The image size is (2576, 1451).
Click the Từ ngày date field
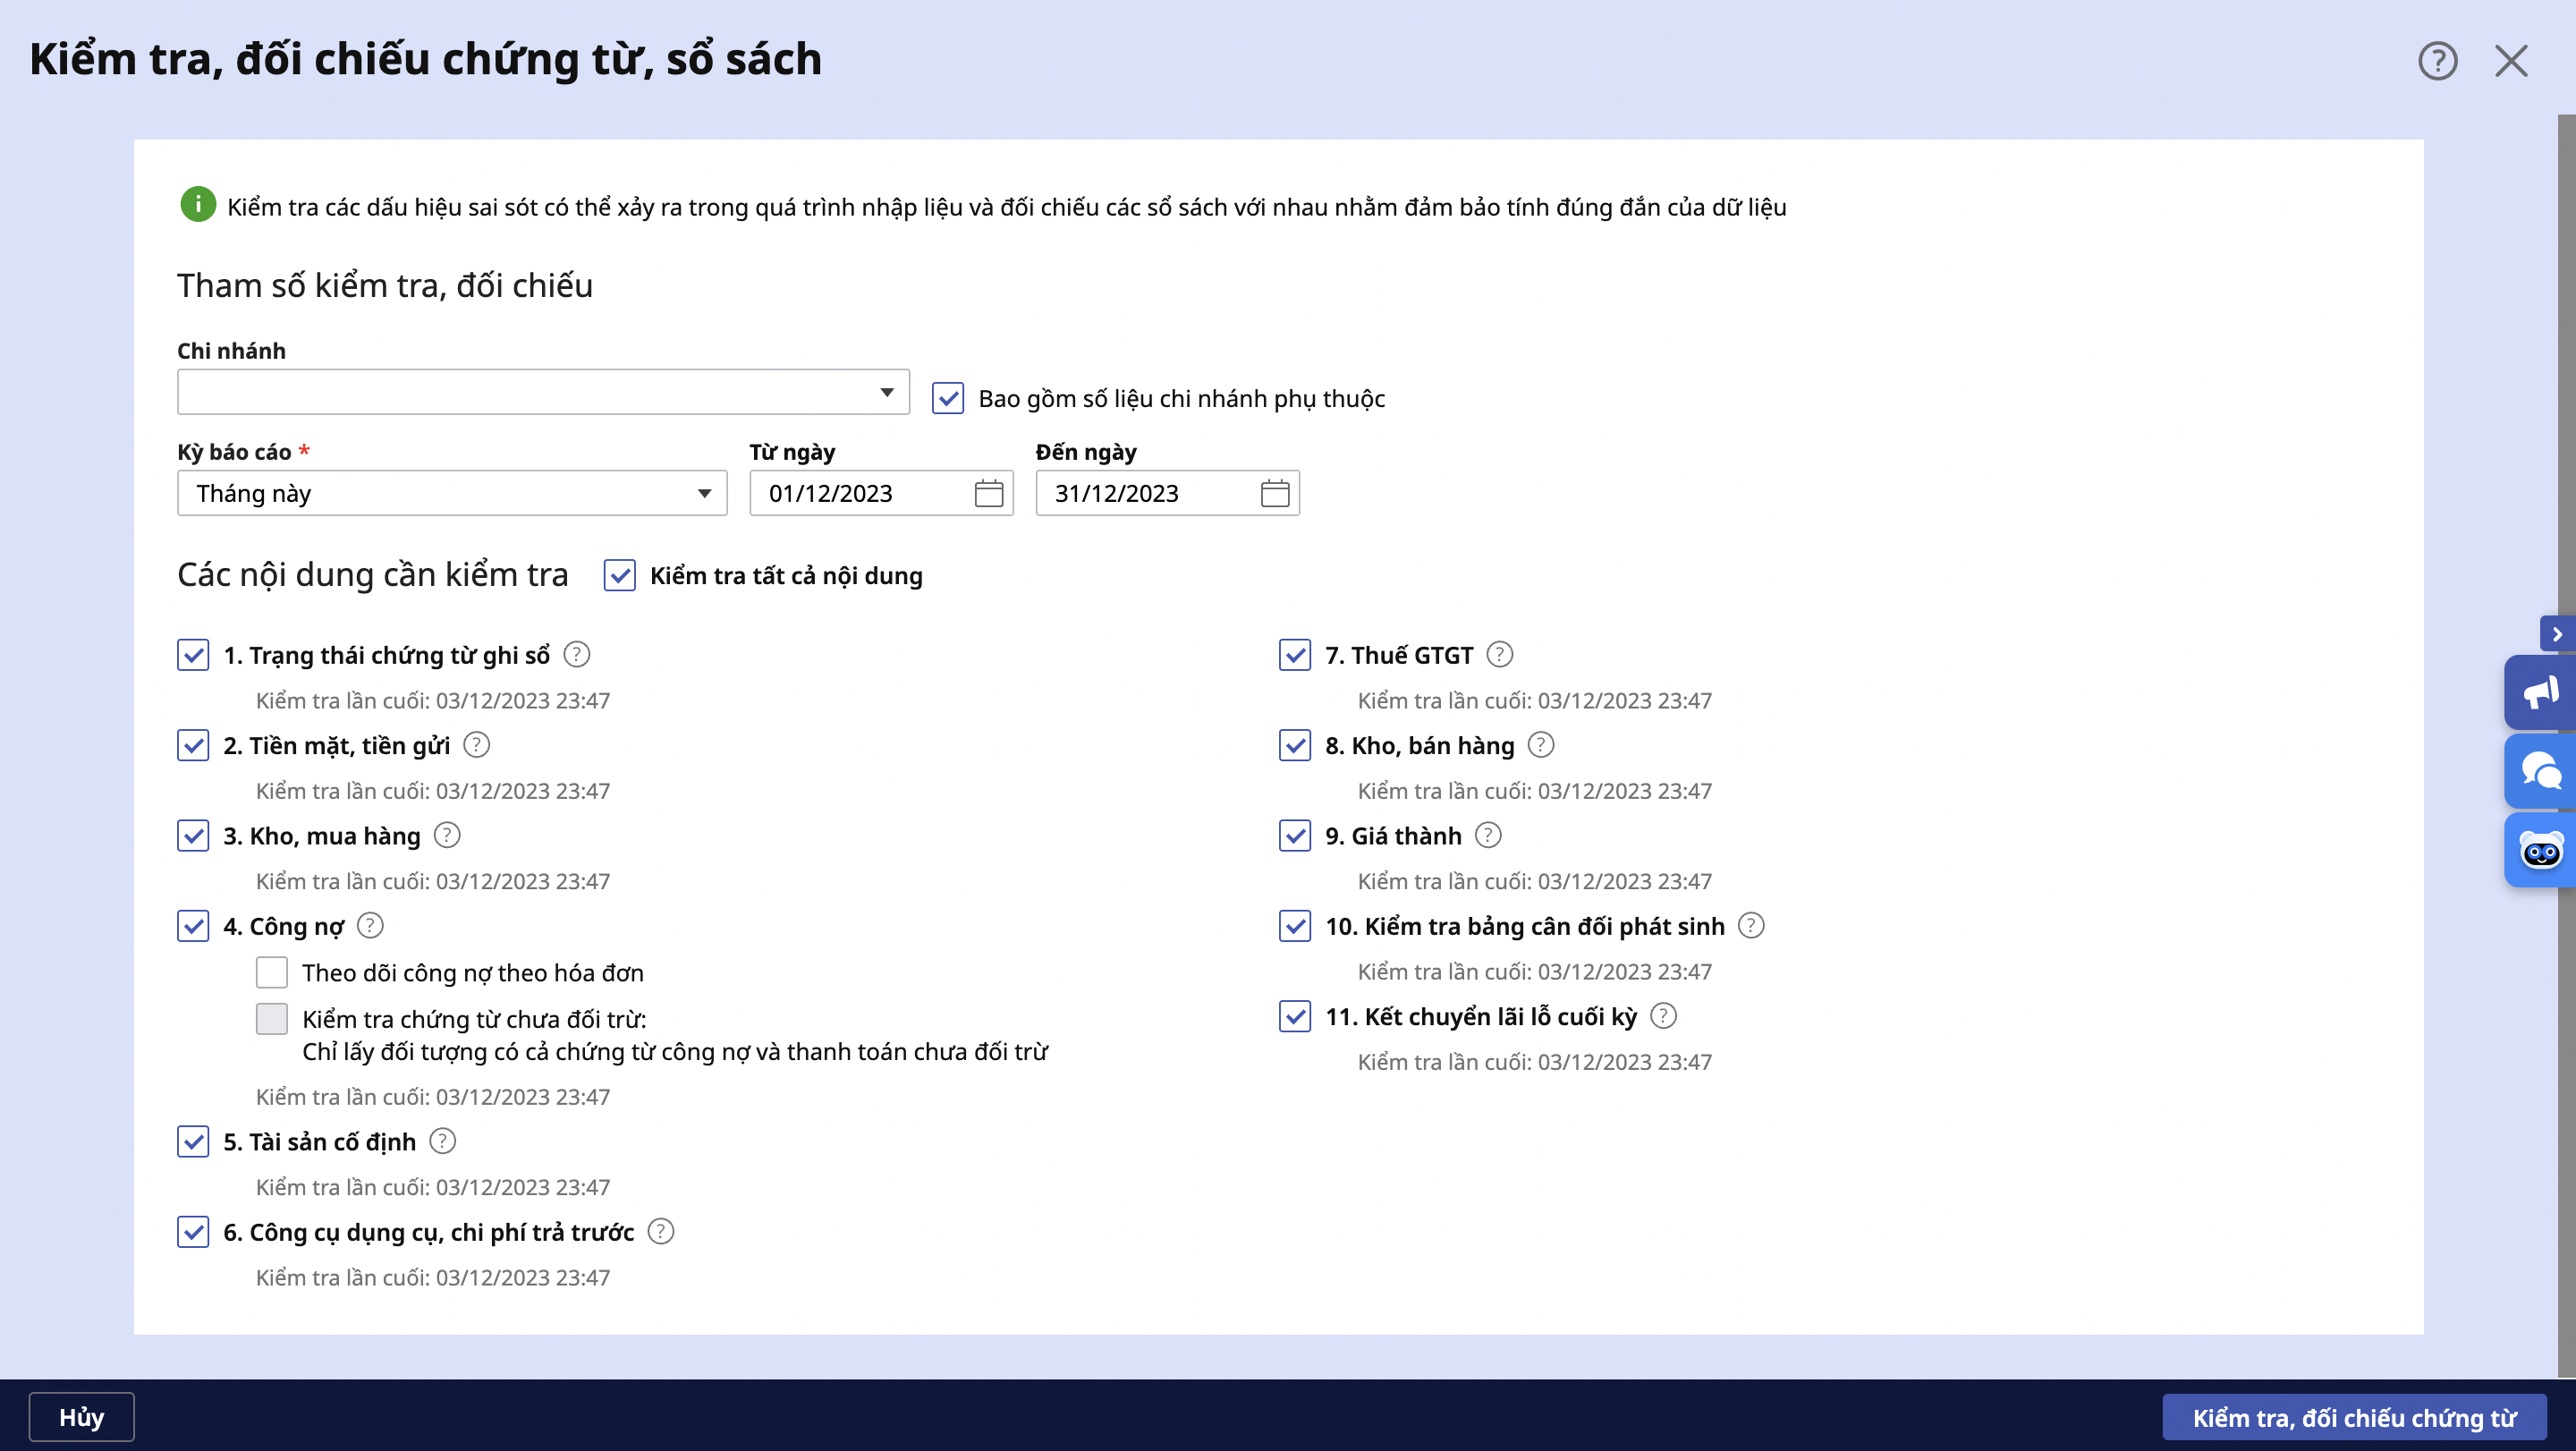(x=881, y=493)
